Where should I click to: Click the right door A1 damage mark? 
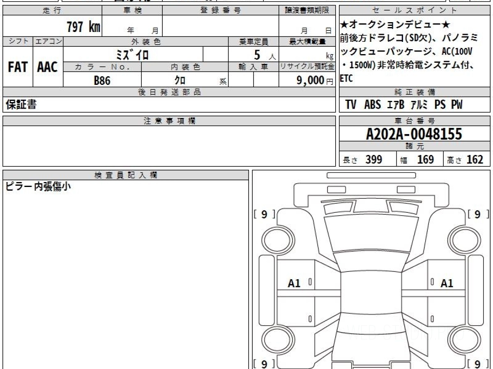click(447, 283)
